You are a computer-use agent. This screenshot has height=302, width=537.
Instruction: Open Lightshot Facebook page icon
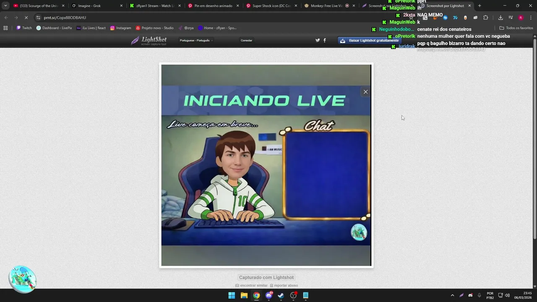325,41
